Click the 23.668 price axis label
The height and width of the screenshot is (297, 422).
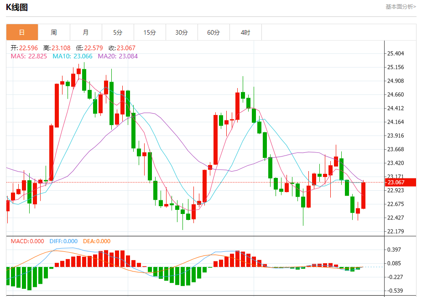(396, 149)
